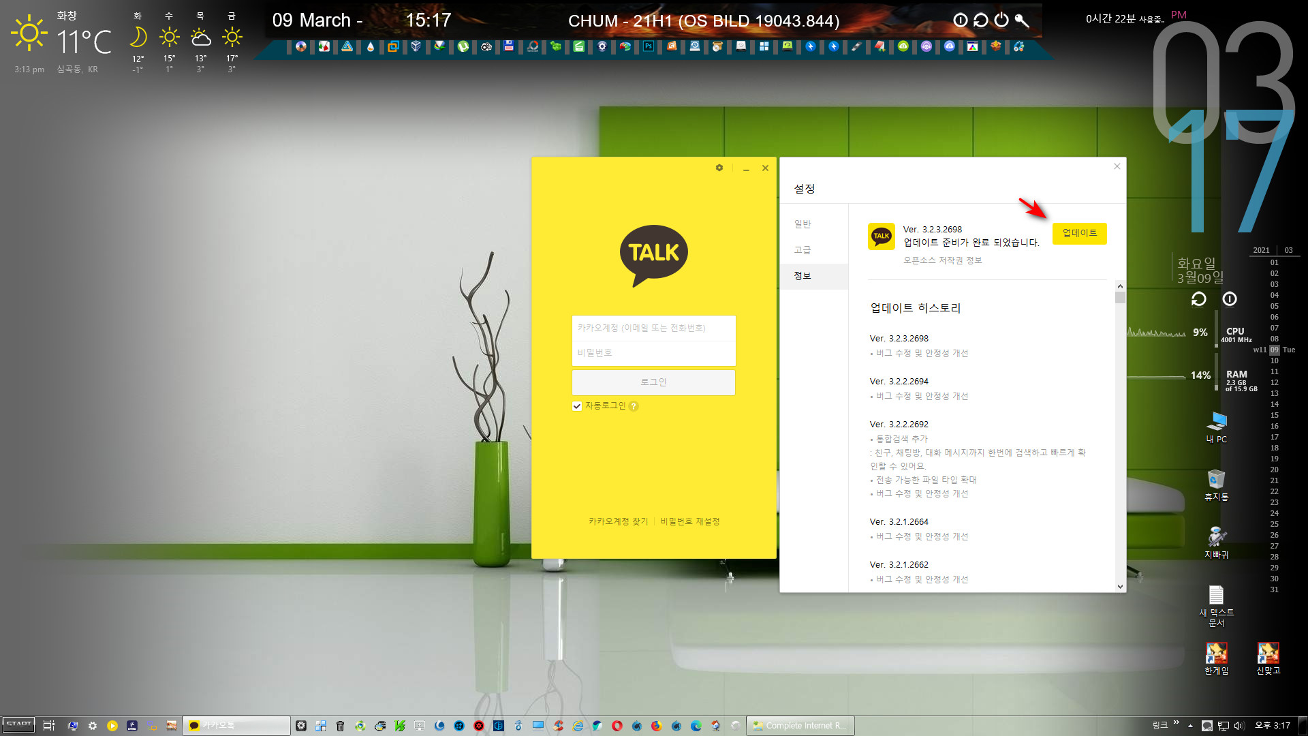Screen dimensions: 1308x736
Task: Open the USB drive icon in top dock
Action: click(x=856, y=46)
